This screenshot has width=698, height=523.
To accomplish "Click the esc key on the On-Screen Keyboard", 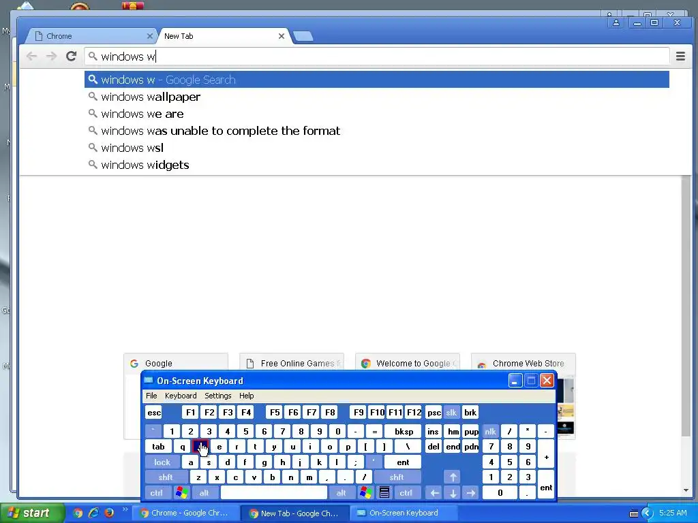I will click(153, 412).
